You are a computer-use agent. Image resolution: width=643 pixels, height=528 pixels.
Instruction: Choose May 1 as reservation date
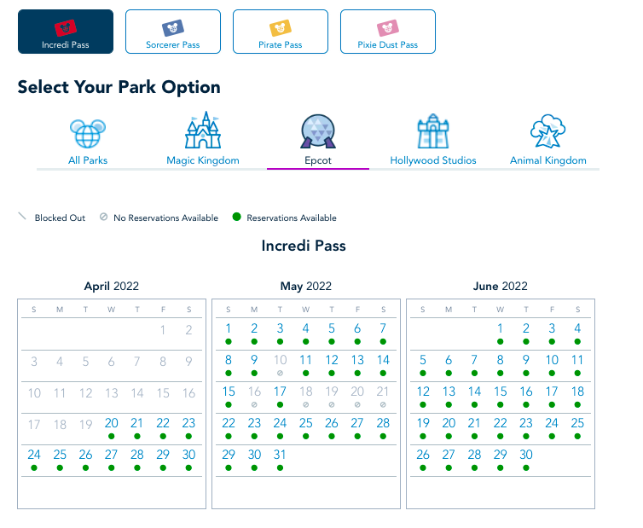[x=229, y=329]
